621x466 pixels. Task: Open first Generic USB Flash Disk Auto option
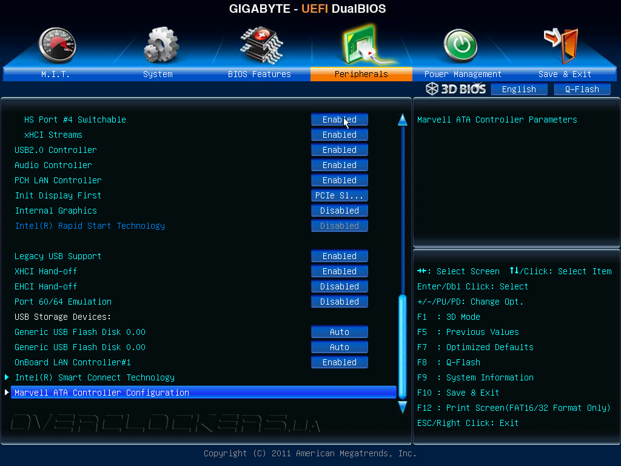tap(340, 332)
